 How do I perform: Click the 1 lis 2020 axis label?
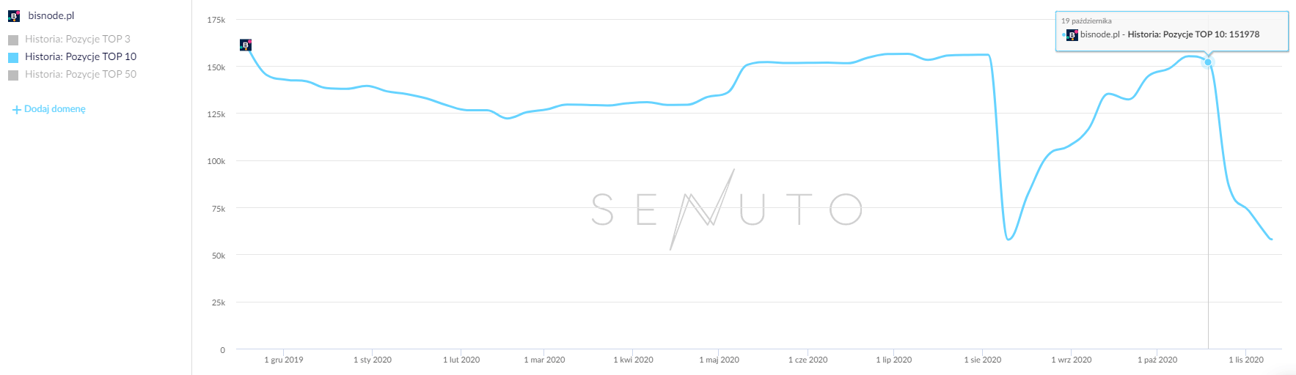1246,360
